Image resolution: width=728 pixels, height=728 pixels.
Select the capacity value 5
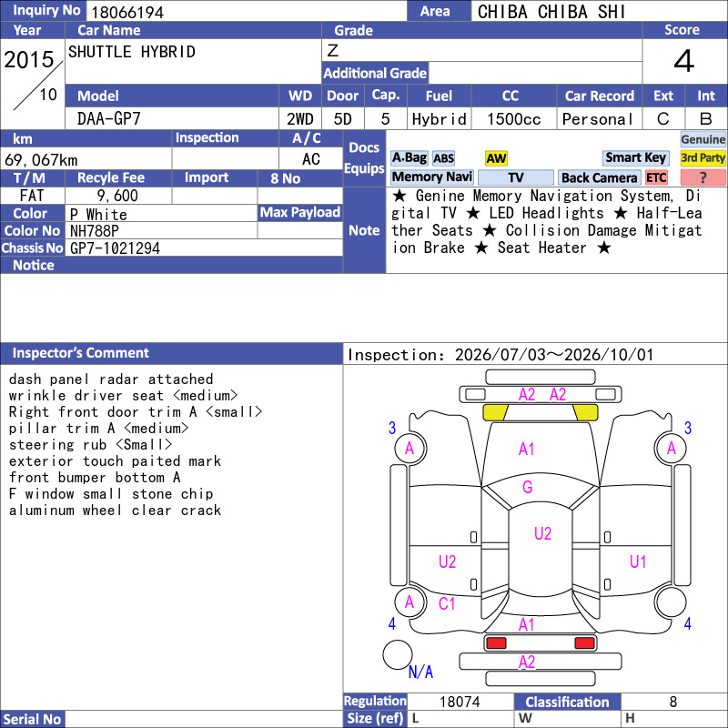pos(385,119)
